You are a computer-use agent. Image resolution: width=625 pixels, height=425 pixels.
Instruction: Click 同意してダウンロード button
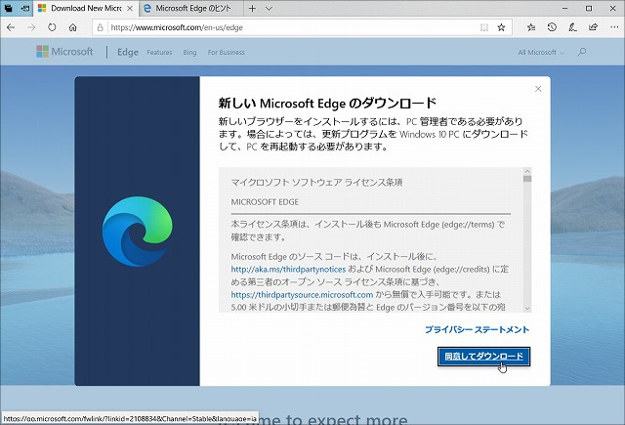[x=483, y=357]
